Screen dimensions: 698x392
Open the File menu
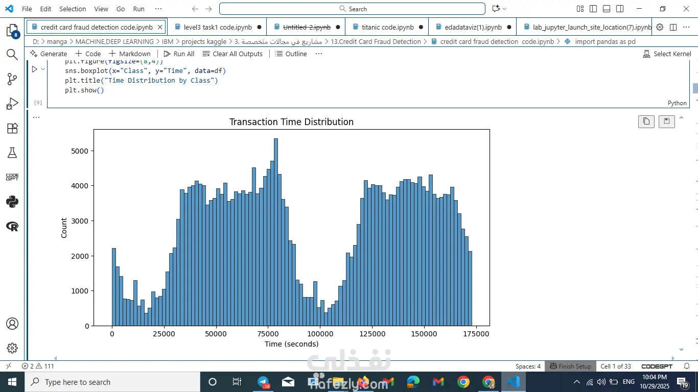pyautogui.click(x=27, y=9)
